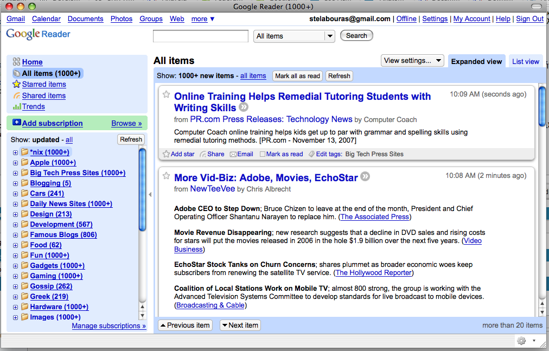Click the All items icon in sidebar
Viewport: 549px width, 351px height.
16,73
